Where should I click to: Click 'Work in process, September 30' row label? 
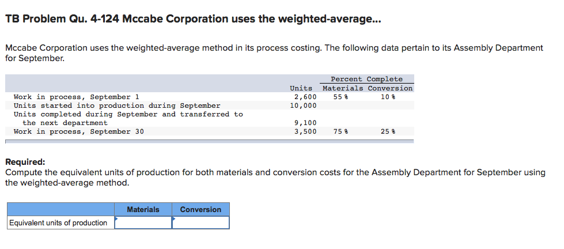[78, 131]
